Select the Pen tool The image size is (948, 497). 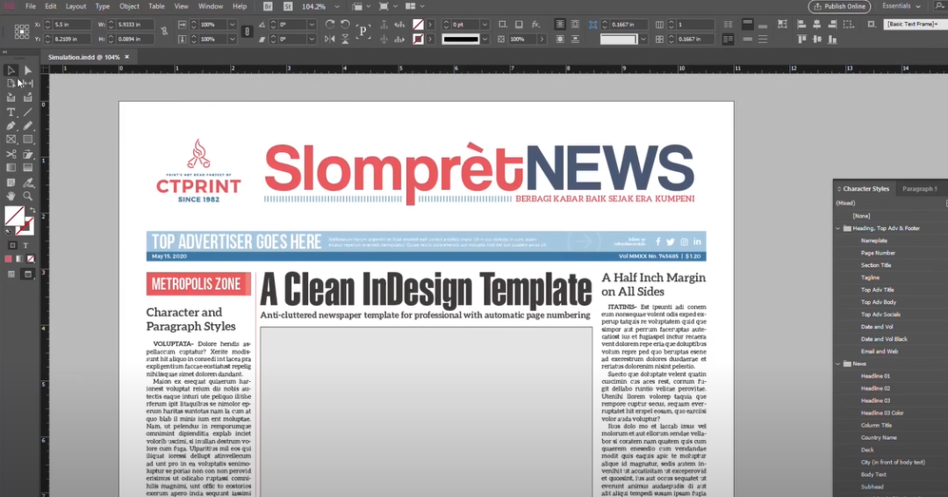point(11,126)
